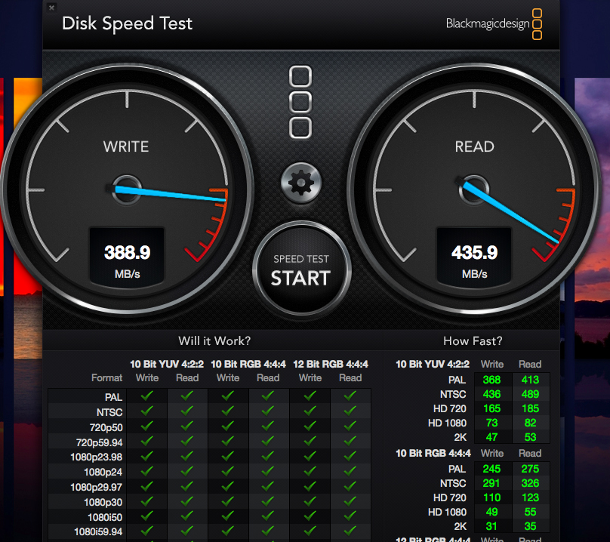Click the Blackmagicdesign logo
Image resolution: width=610 pixels, height=542 pixels.
[494, 23]
